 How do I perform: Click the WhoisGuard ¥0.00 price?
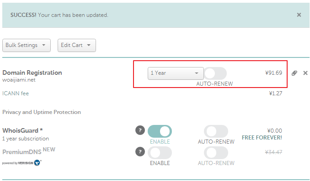(275, 130)
